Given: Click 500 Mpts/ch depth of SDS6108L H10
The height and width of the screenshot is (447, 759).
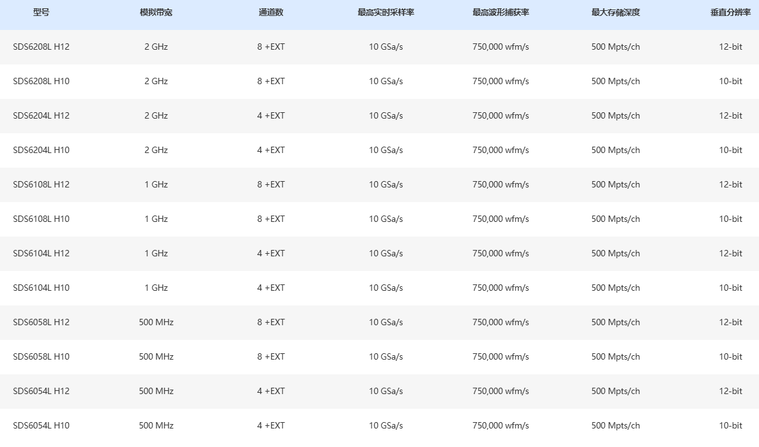Looking at the screenshot, I should click(x=616, y=219).
